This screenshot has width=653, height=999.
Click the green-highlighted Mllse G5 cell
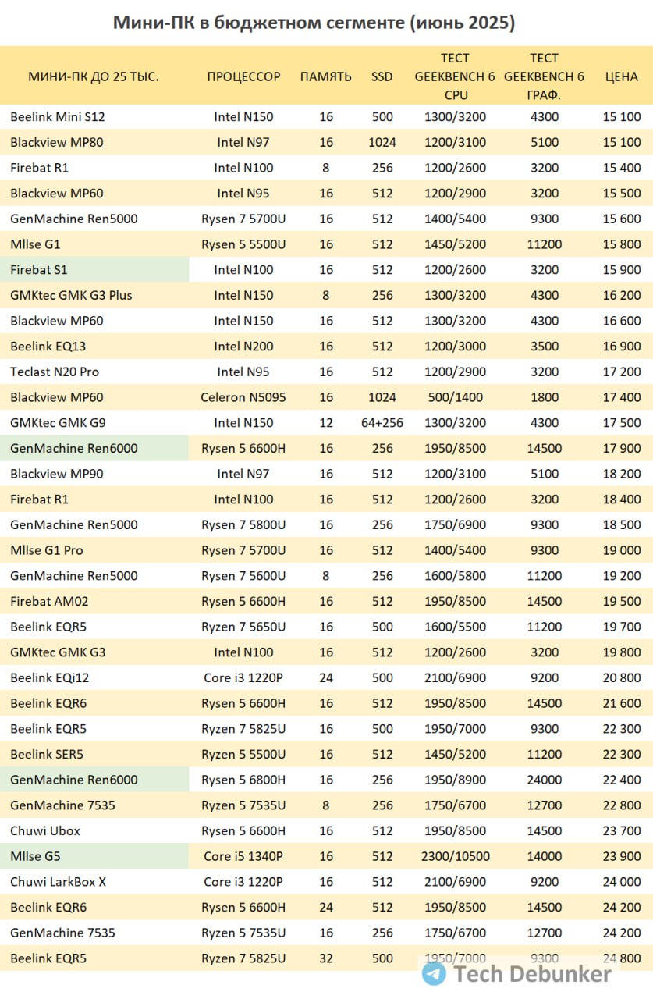click(x=94, y=856)
